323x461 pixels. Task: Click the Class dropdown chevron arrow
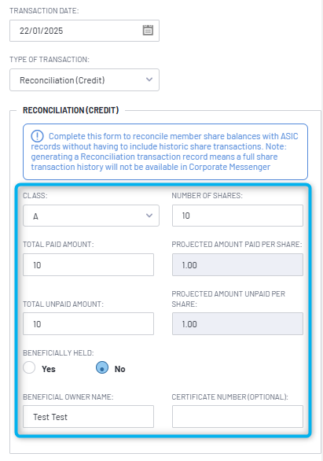click(x=149, y=216)
